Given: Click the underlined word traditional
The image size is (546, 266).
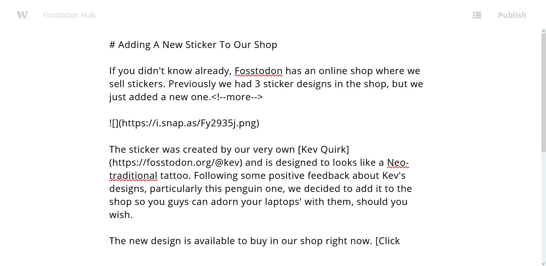Looking at the screenshot, I should click(133, 176).
